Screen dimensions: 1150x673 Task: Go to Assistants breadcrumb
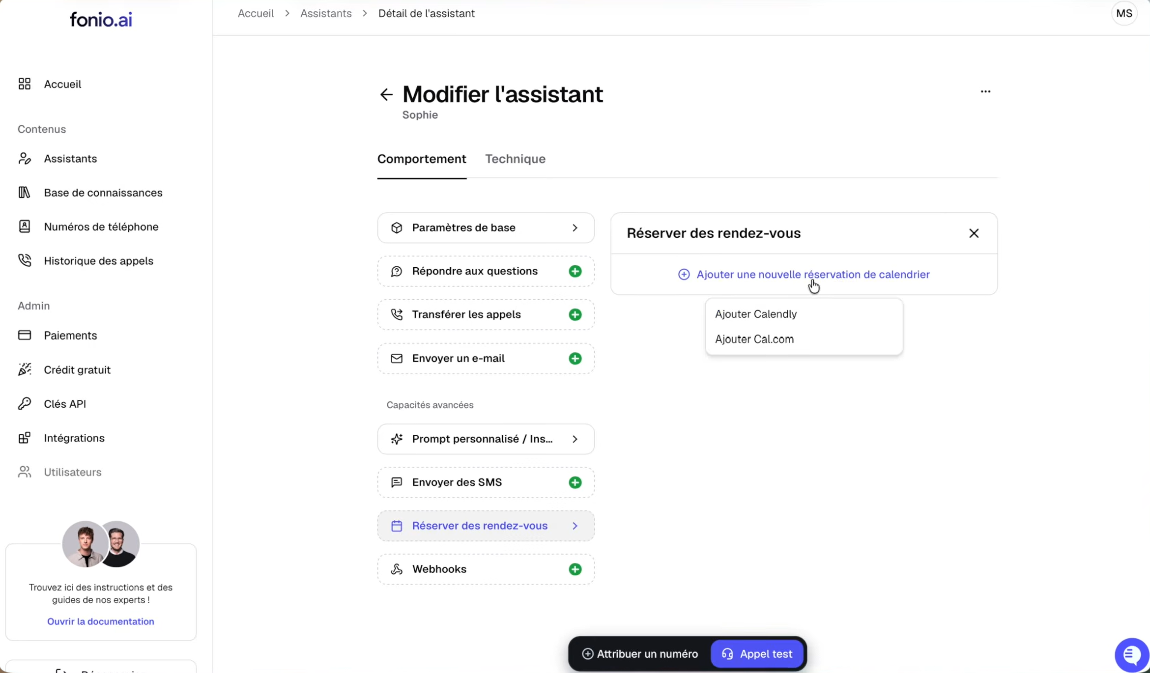(326, 13)
